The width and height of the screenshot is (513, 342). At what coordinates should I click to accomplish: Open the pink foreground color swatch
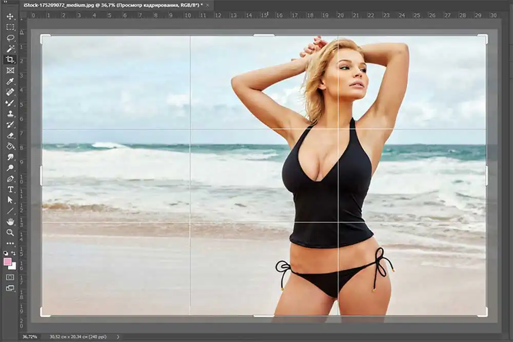(7, 260)
